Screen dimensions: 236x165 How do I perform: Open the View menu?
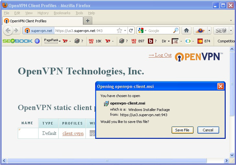tap(29, 13)
